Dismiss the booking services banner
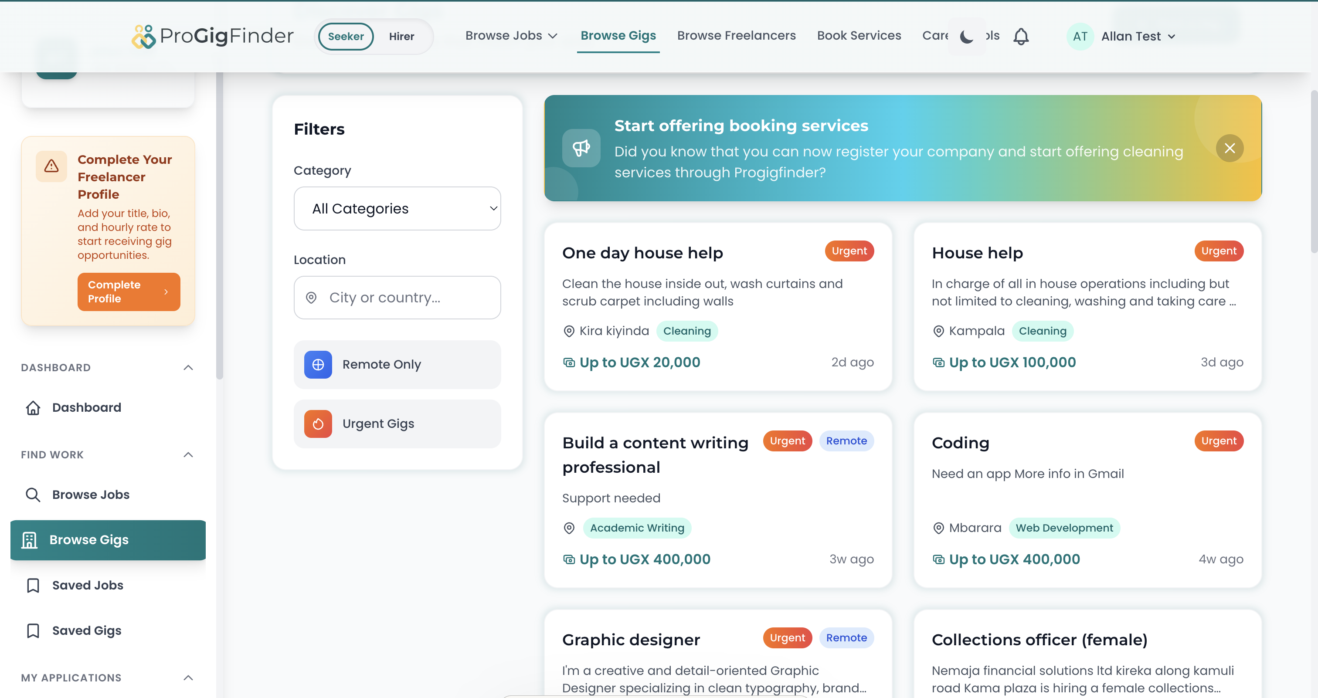The image size is (1318, 698). [x=1230, y=148]
